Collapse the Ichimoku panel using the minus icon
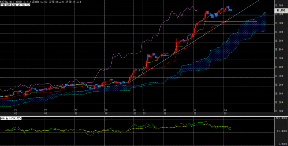Viewport: 288px width, 146px height. (x=1, y=5)
